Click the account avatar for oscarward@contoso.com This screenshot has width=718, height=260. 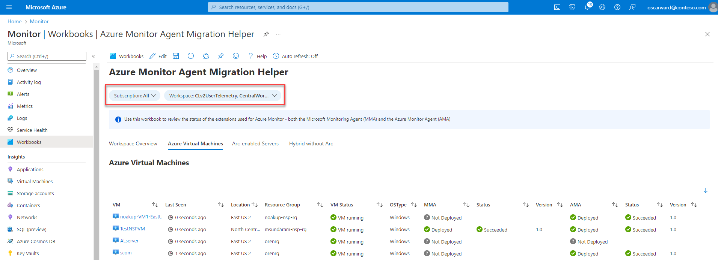713,7
